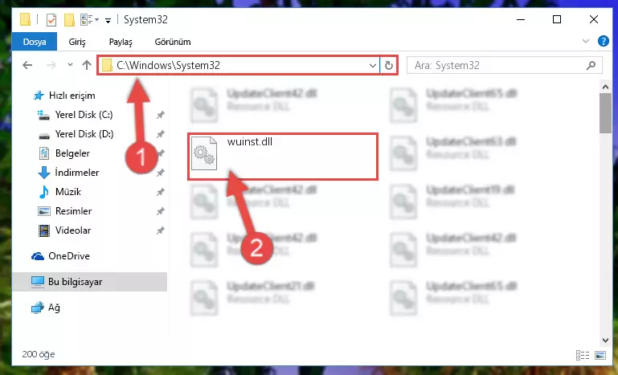The width and height of the screenshot is (618, 375).
Task: Open the Properties quick access toolbar icon
Action: (x=51, y=19)
